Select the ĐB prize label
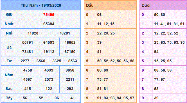 click(x=9, y=15)
